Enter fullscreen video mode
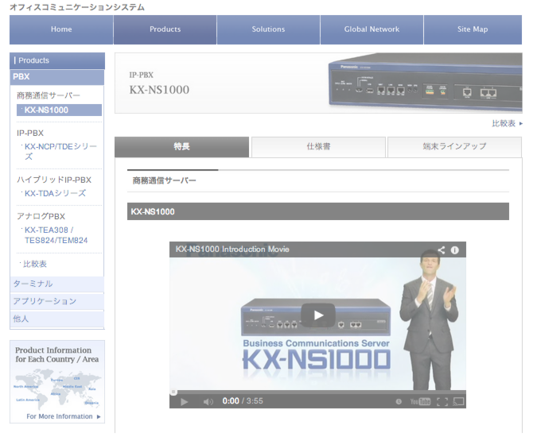 [442, 402]
